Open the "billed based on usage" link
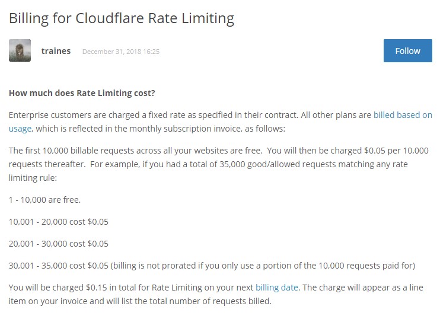 (402, 115)
